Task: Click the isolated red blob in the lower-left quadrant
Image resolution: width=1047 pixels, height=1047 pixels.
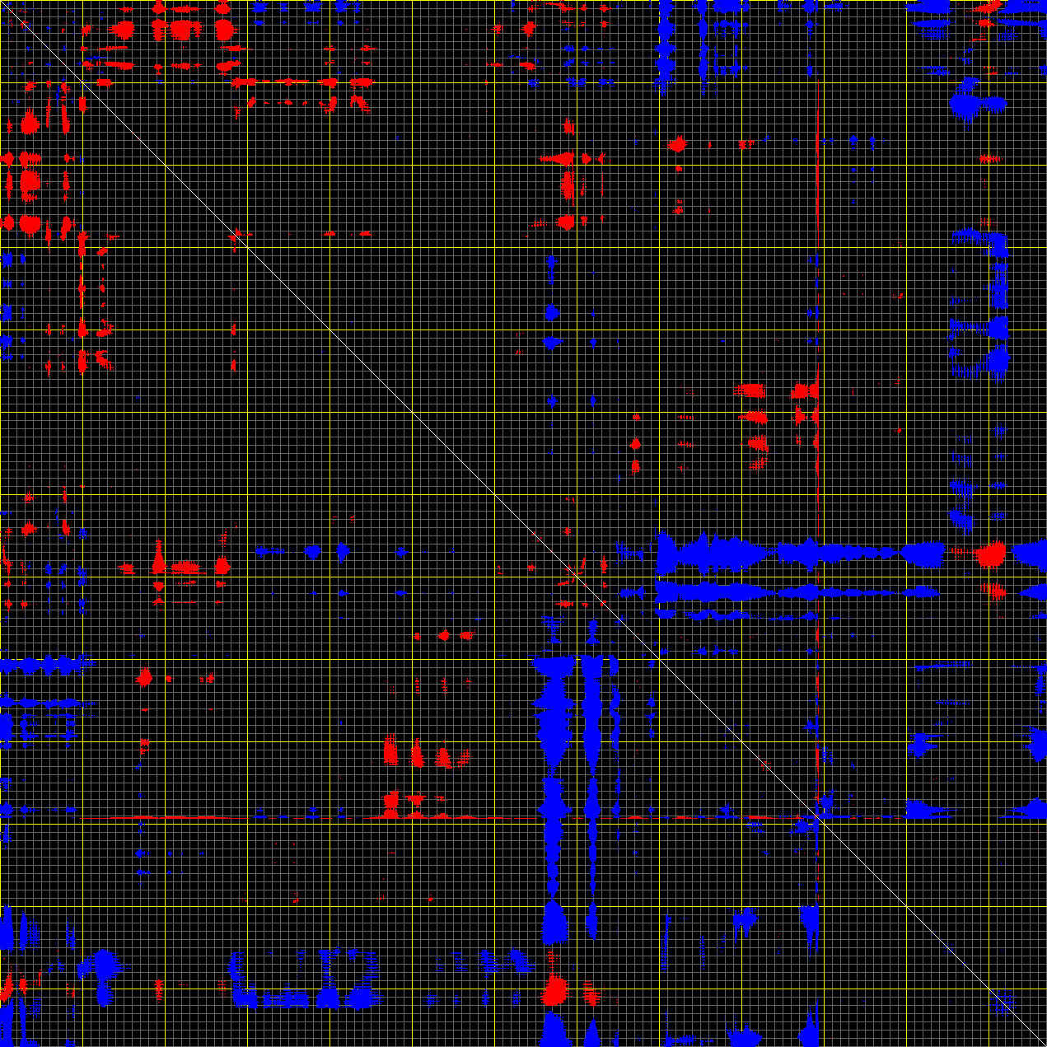Action: (x=145, y=677)
